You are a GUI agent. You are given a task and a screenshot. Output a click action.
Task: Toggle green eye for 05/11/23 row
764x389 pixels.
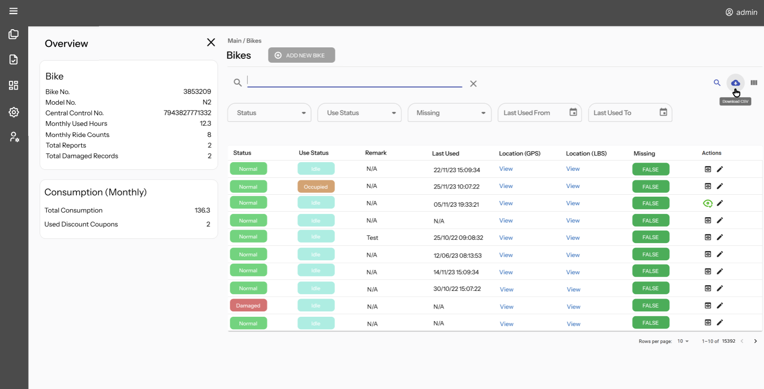[x=708, y=203]
